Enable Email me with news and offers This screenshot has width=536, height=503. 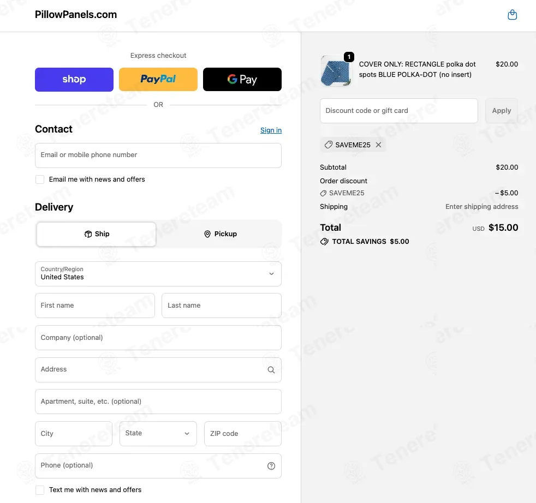coord(40,179)
